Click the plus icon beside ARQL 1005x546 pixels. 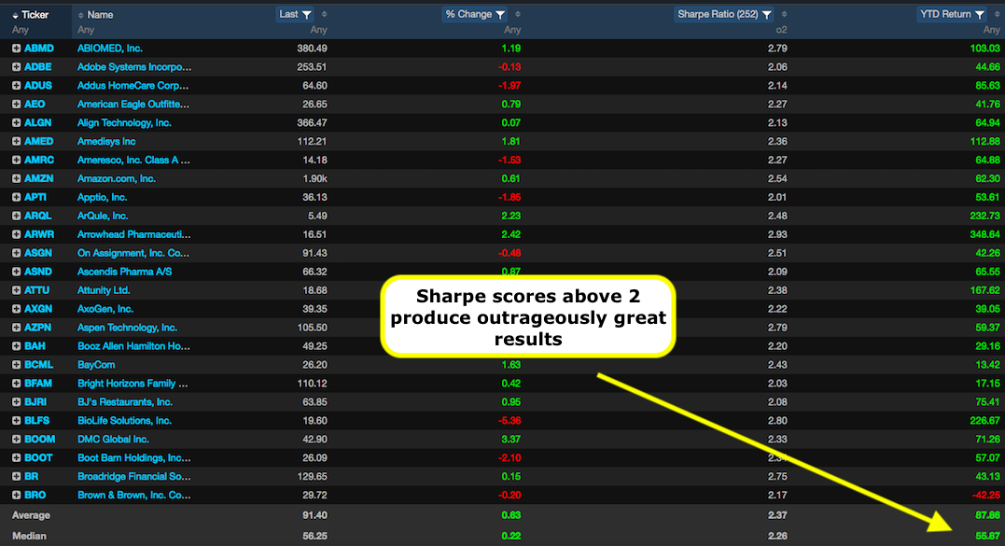(16, 216)
